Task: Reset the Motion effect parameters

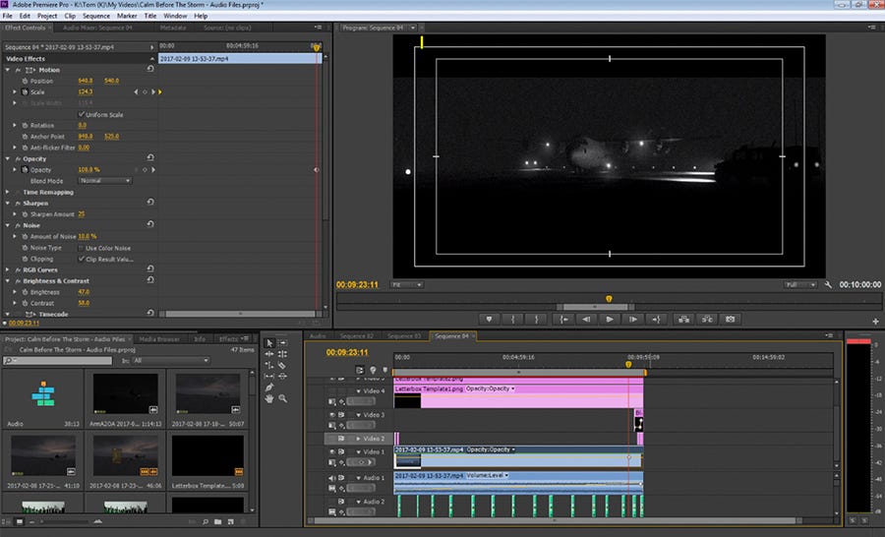Action: [x=149, y=69]
